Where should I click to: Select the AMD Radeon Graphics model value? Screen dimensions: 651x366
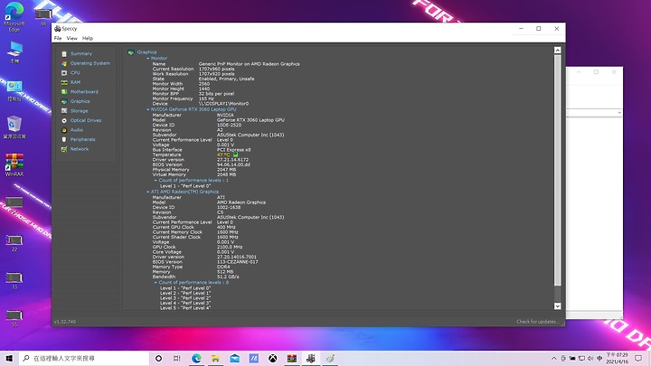pos(241,202)
